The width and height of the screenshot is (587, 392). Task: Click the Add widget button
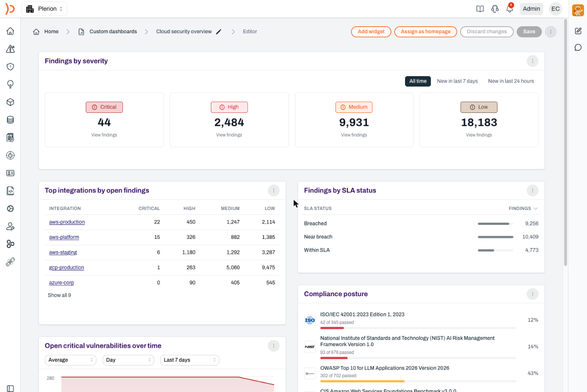[x=371, y=31]
